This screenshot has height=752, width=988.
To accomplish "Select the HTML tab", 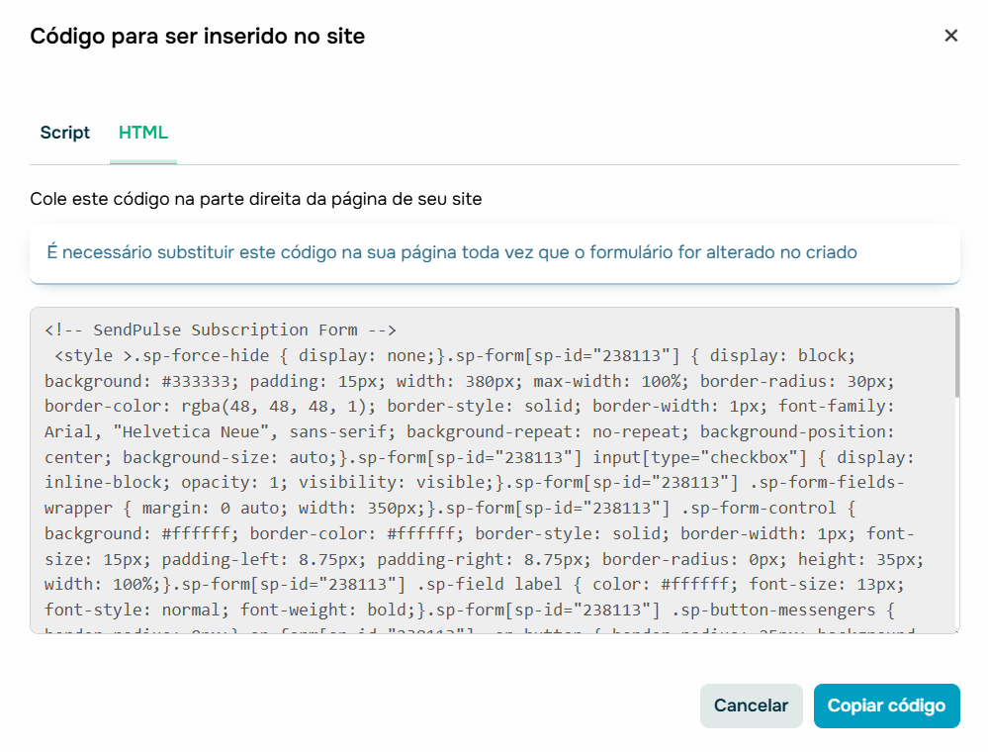I will point(142,132).
